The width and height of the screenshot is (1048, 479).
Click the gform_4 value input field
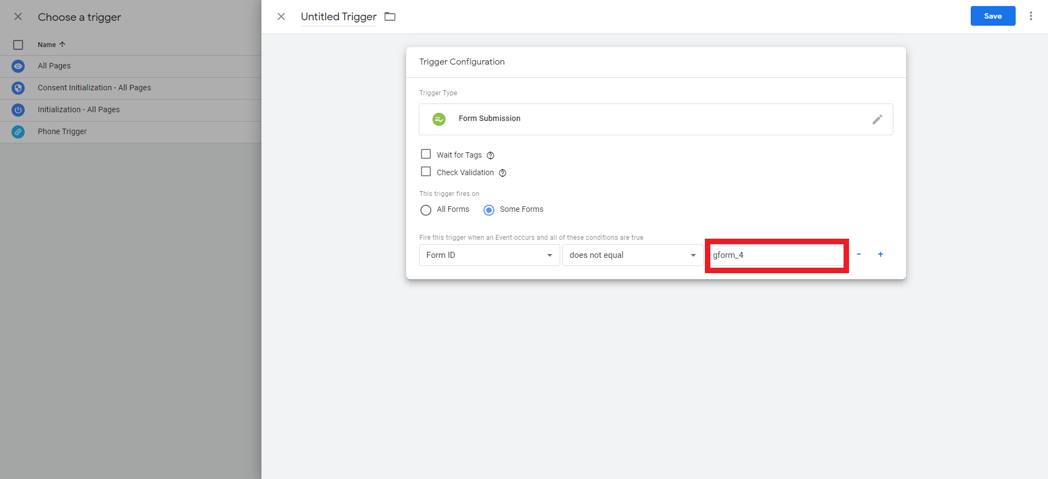776,255
